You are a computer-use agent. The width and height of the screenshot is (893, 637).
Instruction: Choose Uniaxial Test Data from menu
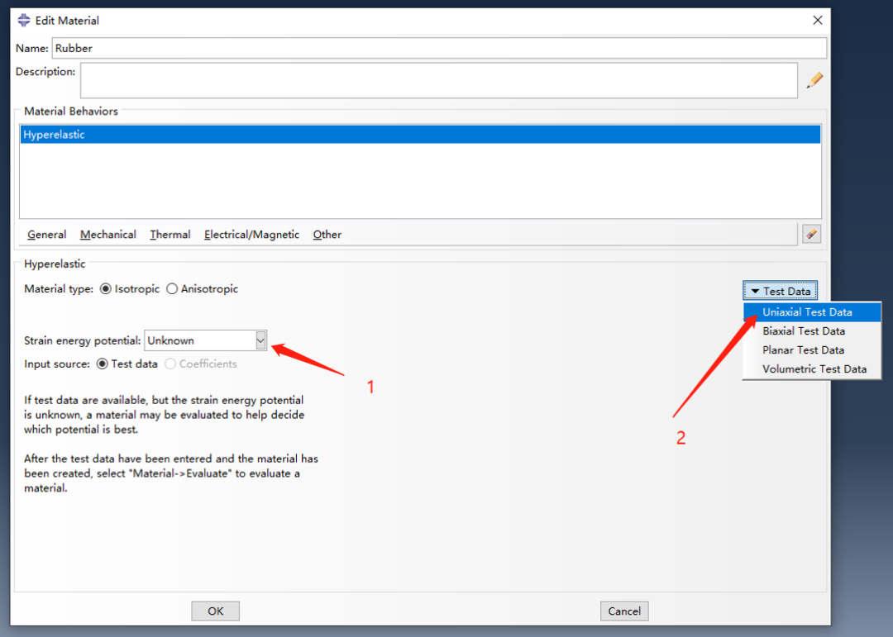pos(812,312)
